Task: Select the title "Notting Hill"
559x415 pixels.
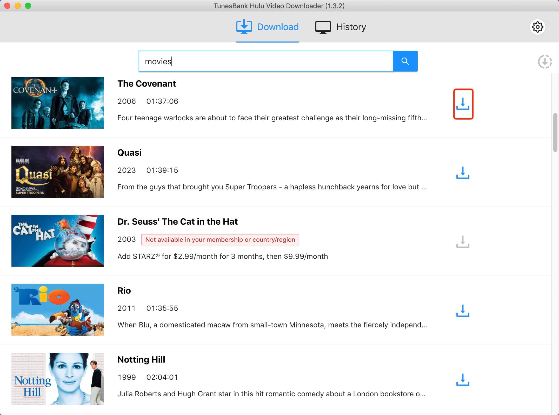Action: coord(141,360)
